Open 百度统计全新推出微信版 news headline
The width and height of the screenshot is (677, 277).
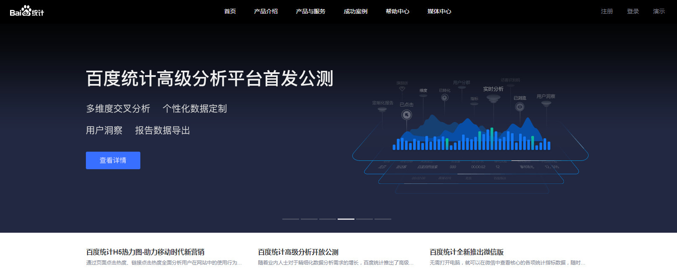click(x=467, y=252)
